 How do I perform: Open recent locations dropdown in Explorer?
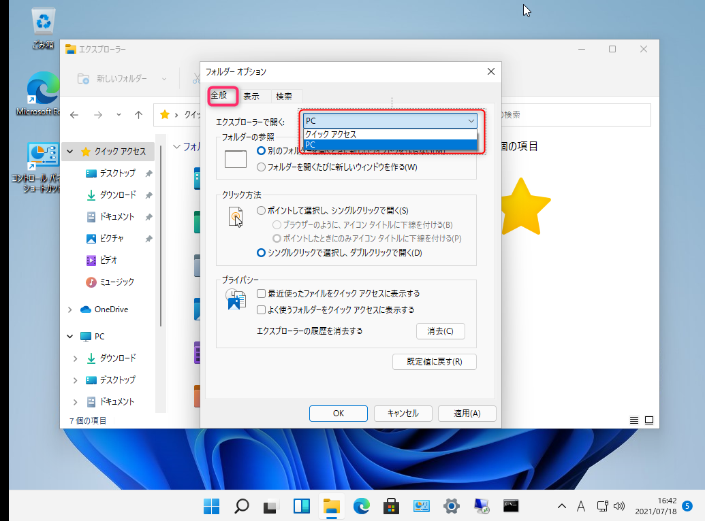[119, 115]
